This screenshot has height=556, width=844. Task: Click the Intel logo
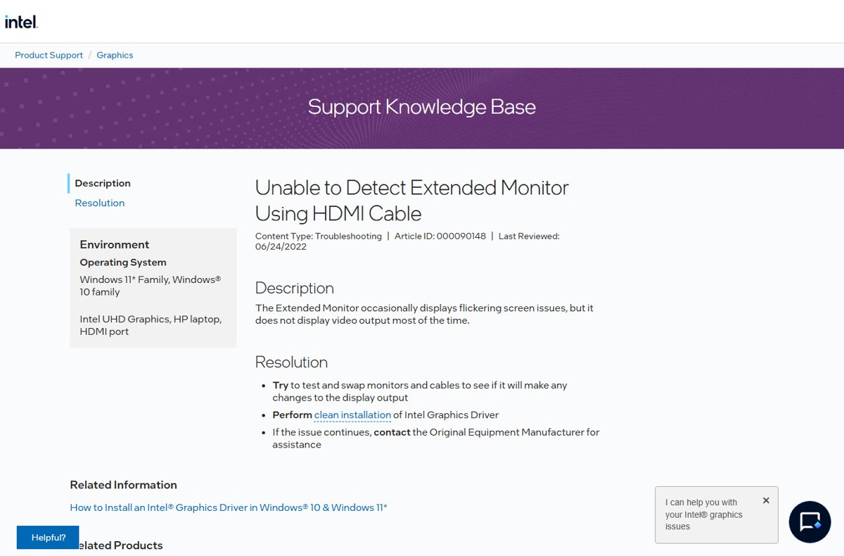21,22
